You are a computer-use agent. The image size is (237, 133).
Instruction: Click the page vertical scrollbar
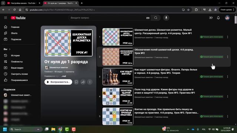(x=236, y=20)
